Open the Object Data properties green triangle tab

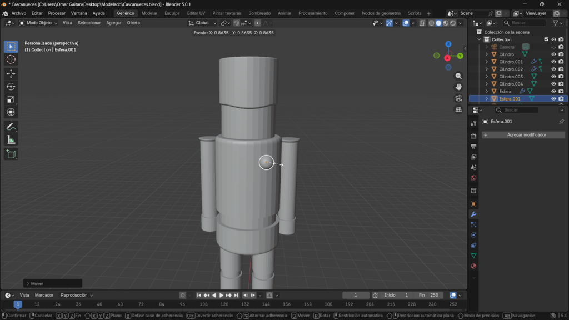(473, 256)
